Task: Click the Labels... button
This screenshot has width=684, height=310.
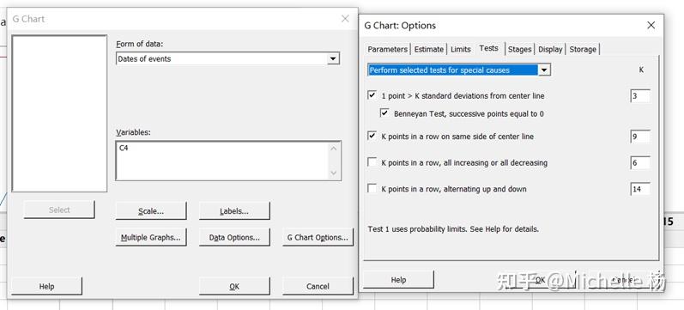Action: pyautogui.click(x=234, y=211)
